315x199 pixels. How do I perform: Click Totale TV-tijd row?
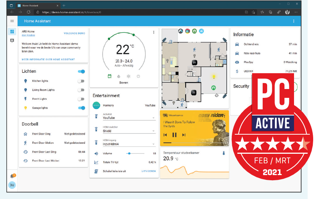pos(124,162)
